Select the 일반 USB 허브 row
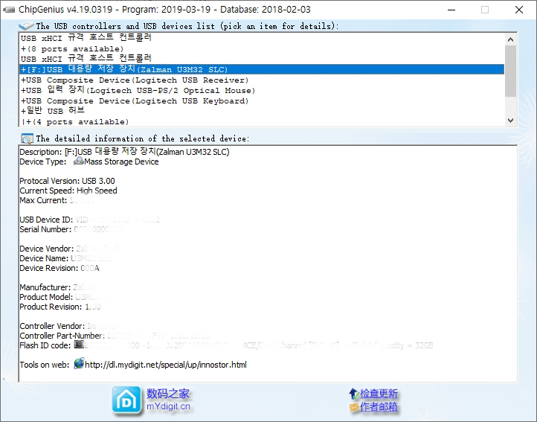This screenshot has width=537, height=422. tap(262, 111)
